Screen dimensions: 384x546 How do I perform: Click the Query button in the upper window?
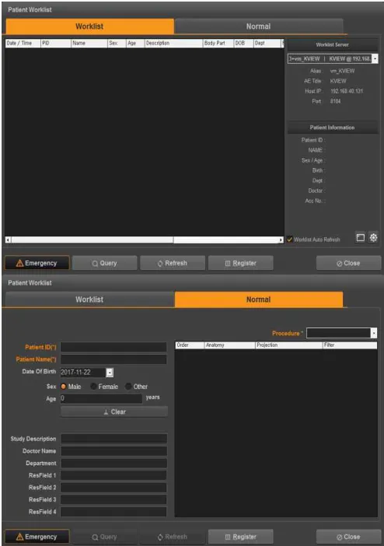[x=104, y=263]
